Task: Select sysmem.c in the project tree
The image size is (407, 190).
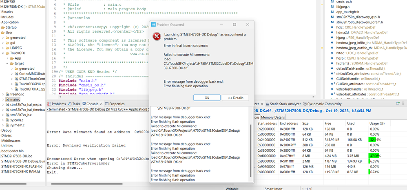Action: [x=17, y=125]
